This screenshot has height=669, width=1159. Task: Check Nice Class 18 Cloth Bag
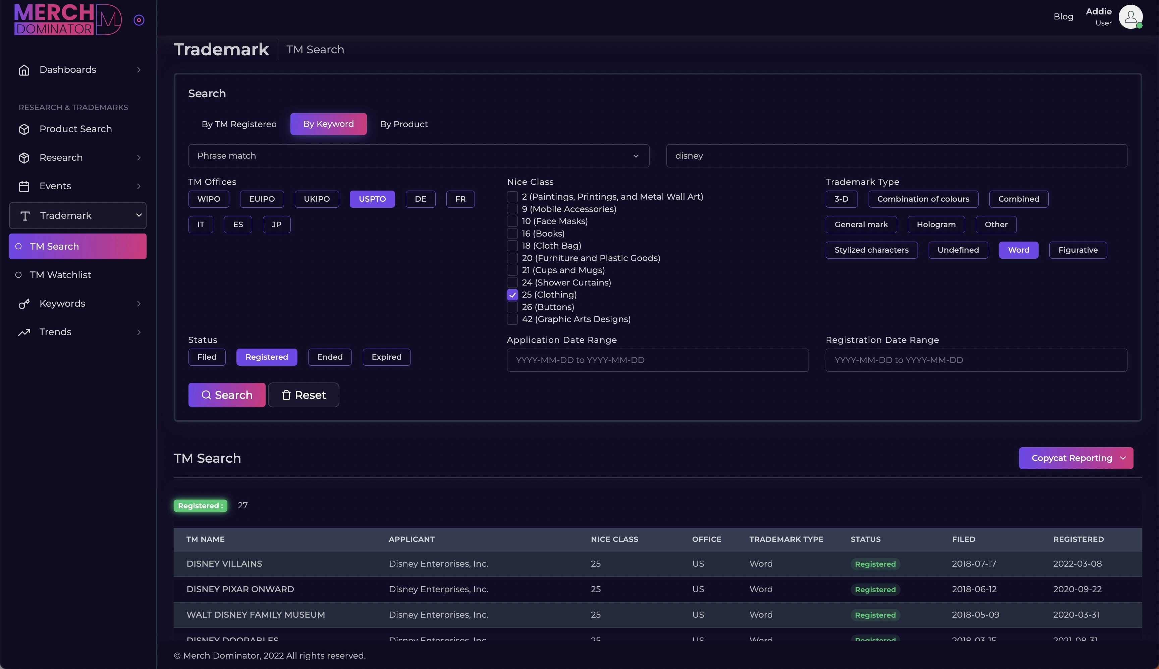(x=512, y=246)
